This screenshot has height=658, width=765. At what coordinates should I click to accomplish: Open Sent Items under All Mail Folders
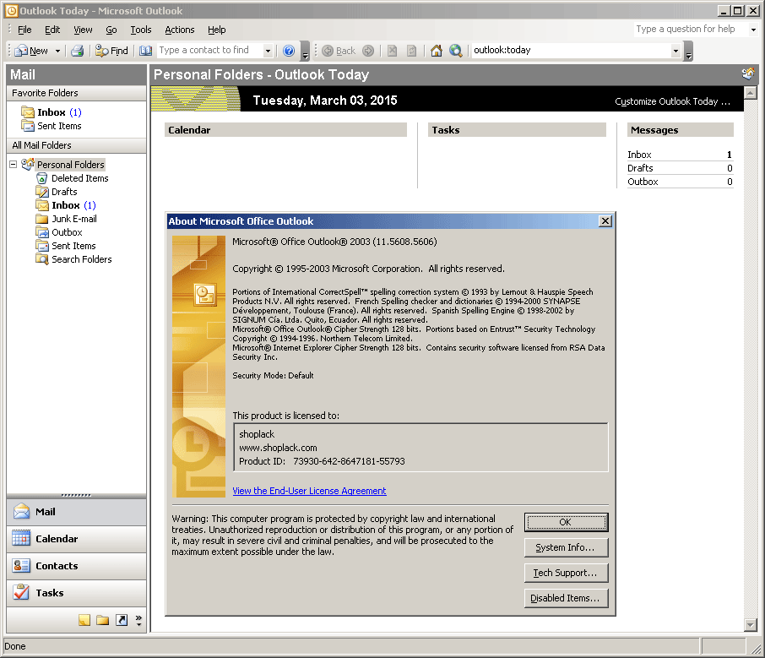point(73,246)
